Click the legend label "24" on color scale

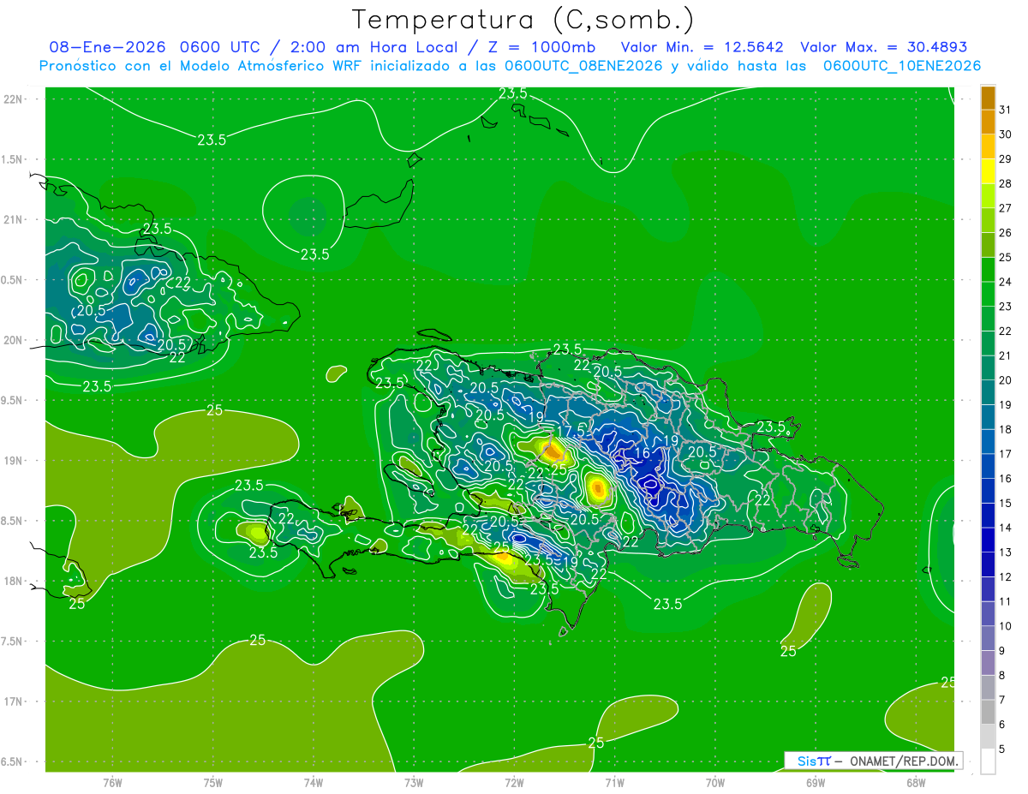click(1005, 282)
